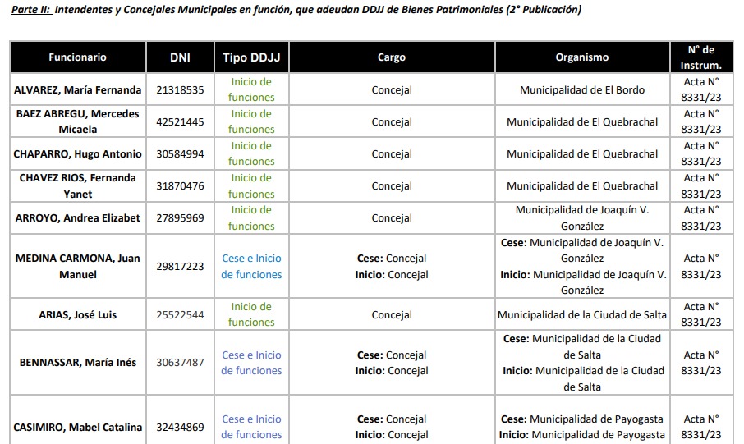Screen dimensions: 744x444
Task: Click Inicio de funciones for ALVAREZ
Action: tap(251, 90)
